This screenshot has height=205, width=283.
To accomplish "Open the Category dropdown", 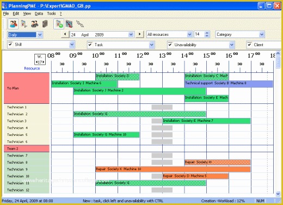I will tap(261, 34).
